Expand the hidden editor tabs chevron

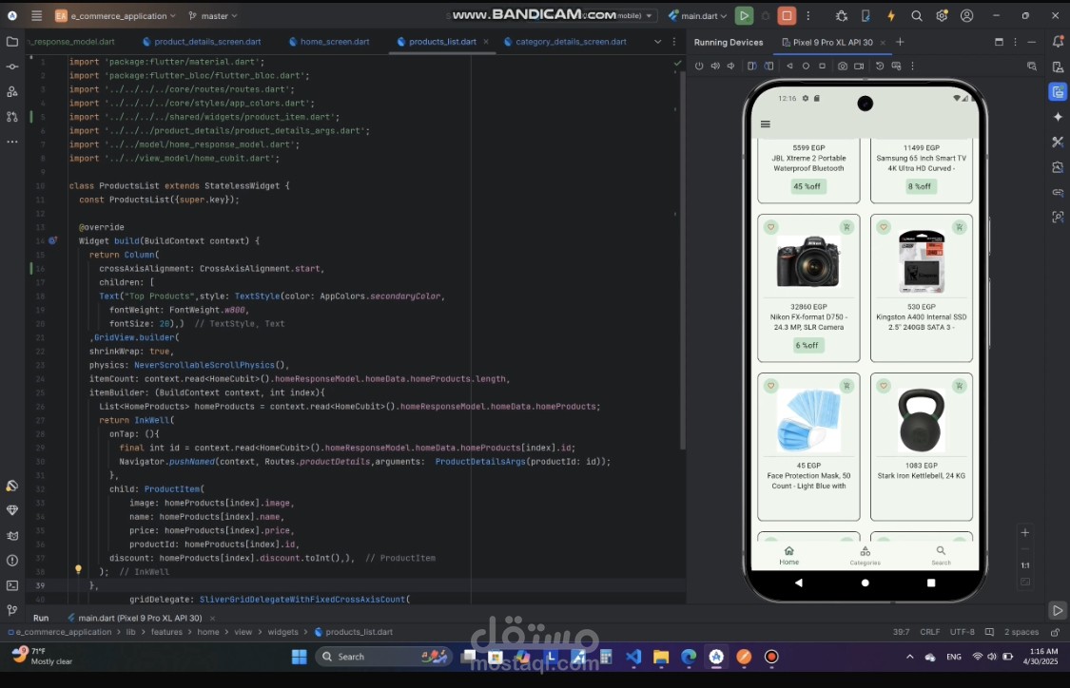[x=657, y=42]
